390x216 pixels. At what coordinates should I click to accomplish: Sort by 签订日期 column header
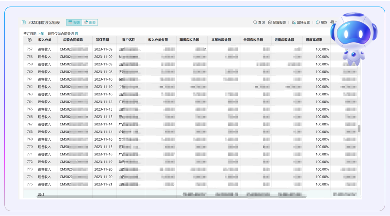point(103,40)
